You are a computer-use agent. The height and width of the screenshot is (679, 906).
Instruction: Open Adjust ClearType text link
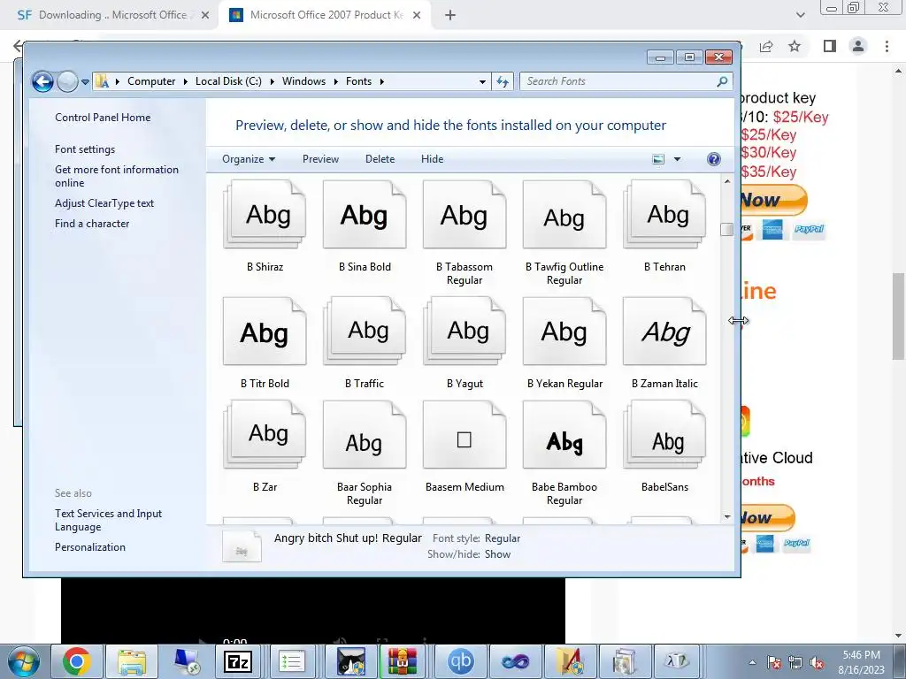(x=104, y=203)
